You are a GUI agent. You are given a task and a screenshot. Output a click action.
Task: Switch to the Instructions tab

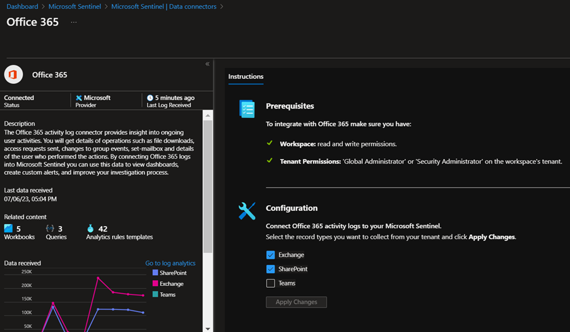tap(246, 77)
